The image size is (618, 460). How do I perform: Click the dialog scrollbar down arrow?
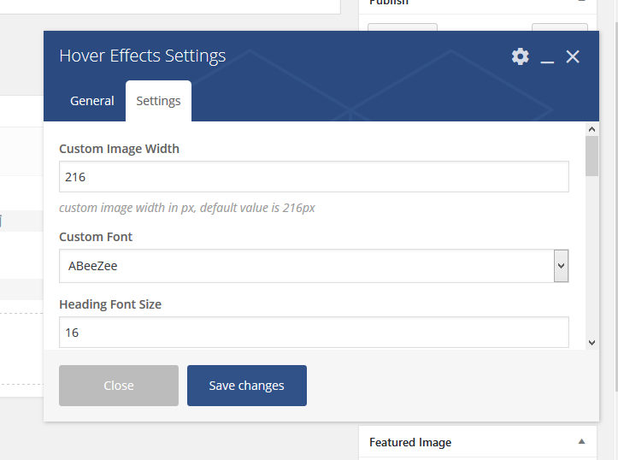point(592,343)
